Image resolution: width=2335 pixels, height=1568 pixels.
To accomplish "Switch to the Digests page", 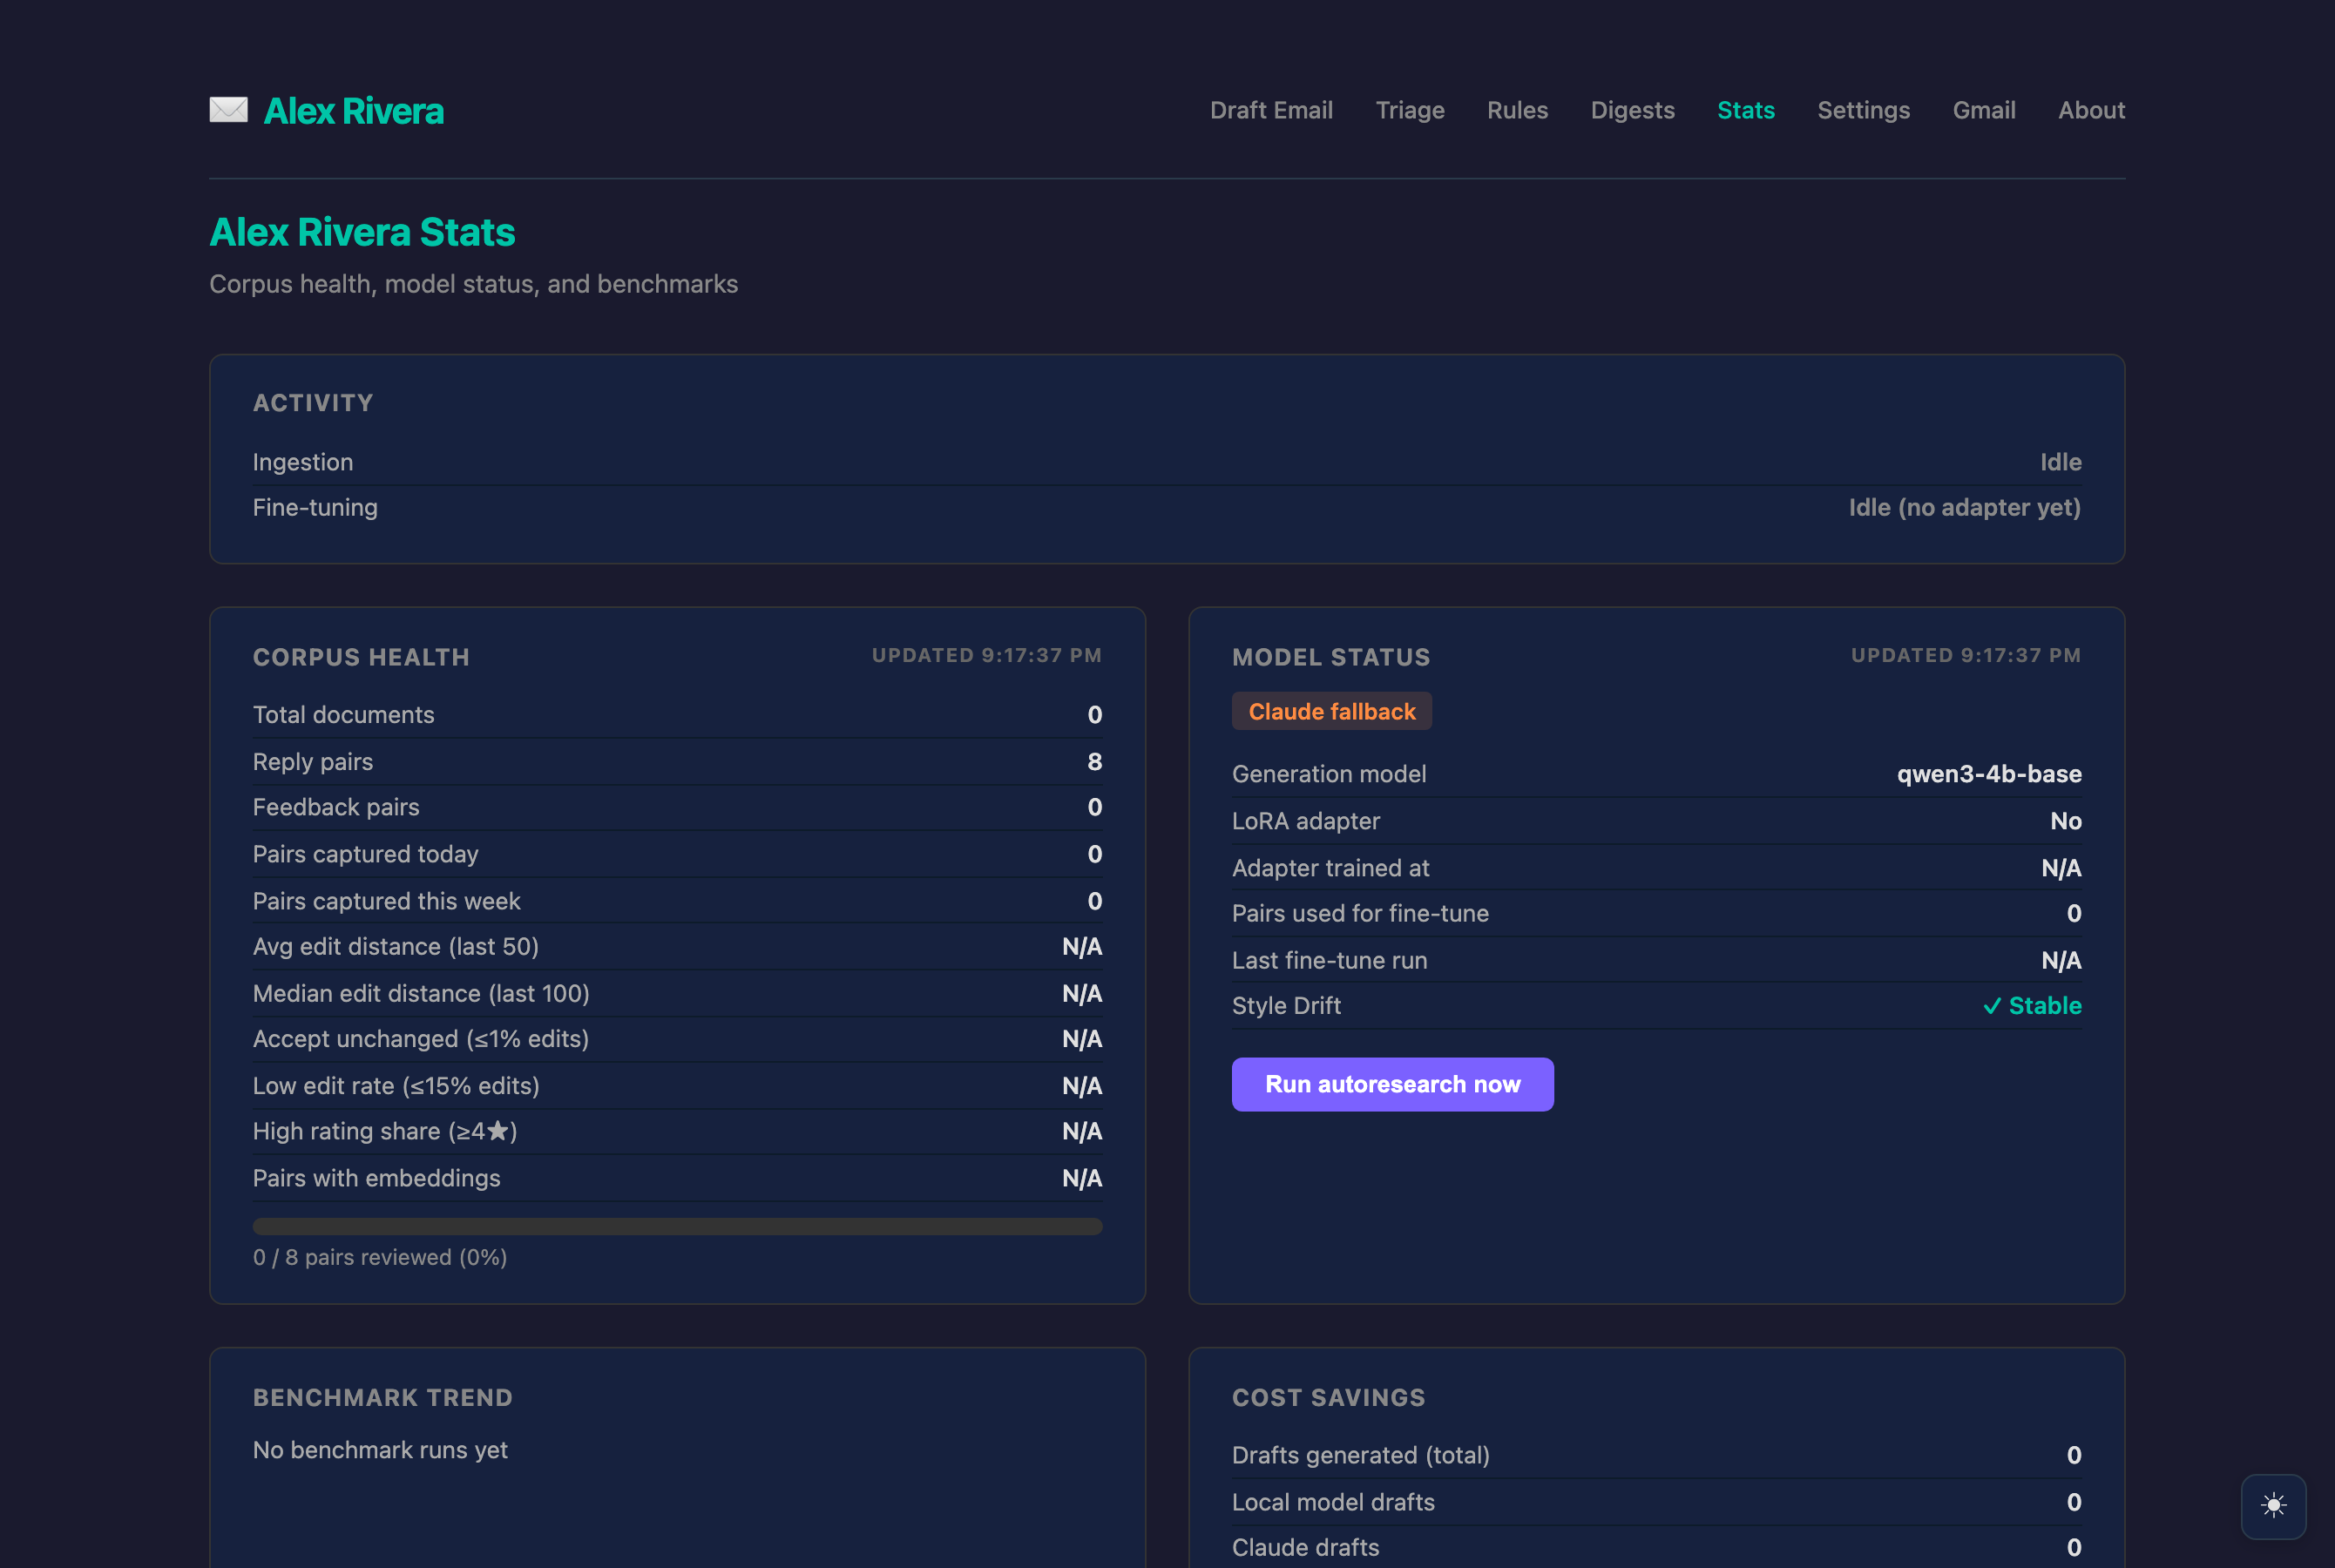I will (x=1632, y=110).
